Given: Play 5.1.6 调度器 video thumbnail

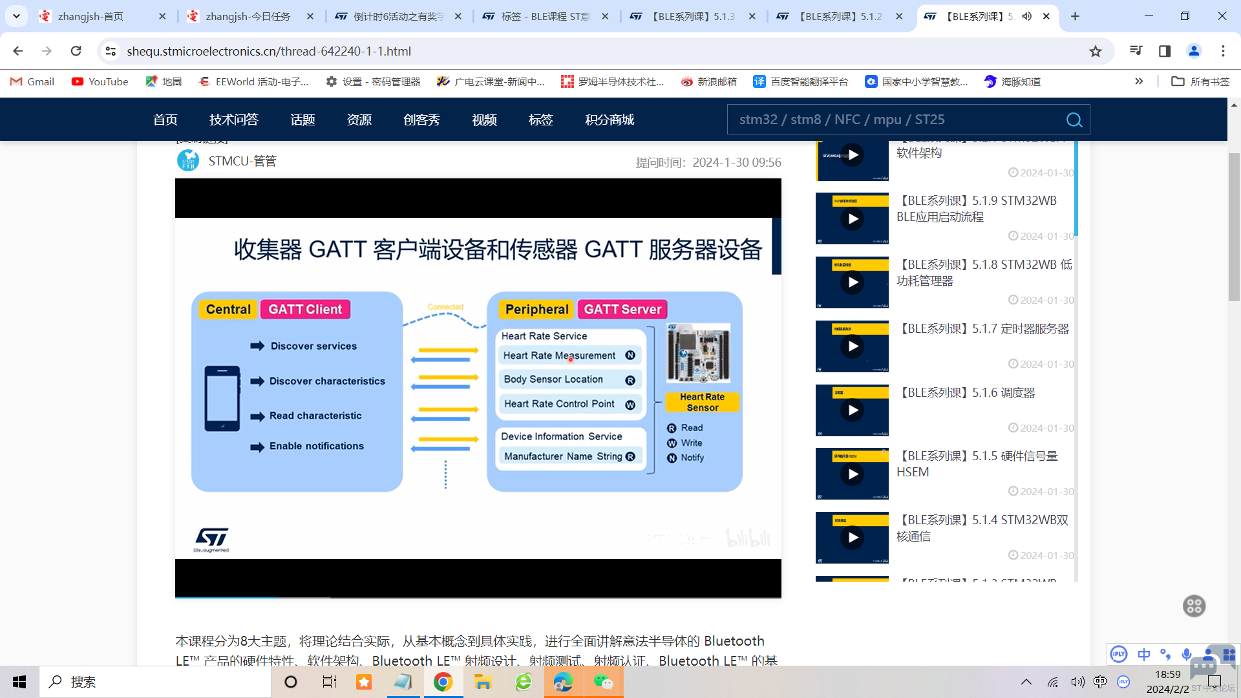Looking at the screenshot, I should pos(852,410).
